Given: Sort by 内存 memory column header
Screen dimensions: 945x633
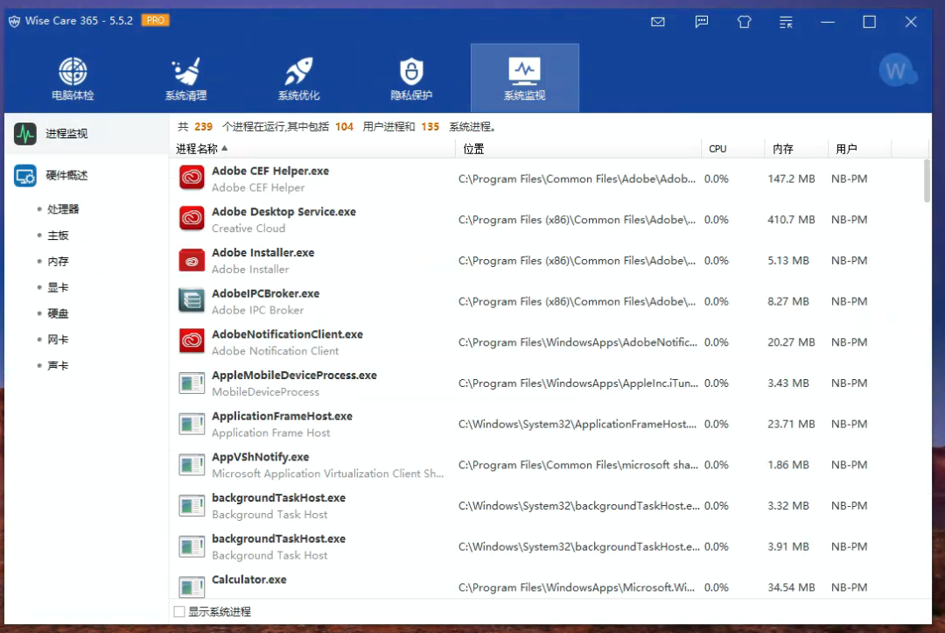Looking at the screenshot, I should tap(796, 149).
